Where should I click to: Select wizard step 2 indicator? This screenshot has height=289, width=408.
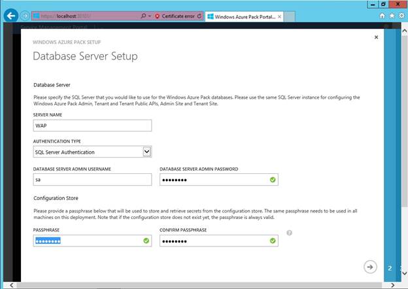pos(390,269)
